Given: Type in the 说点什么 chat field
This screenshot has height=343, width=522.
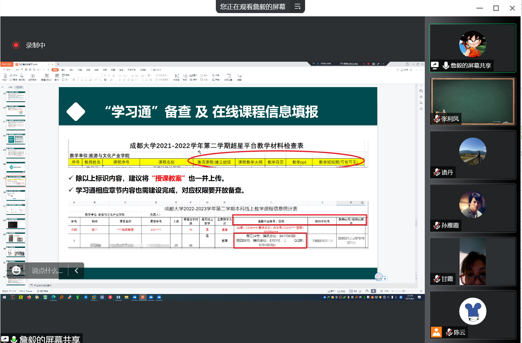Looking at the screenshot, I should pos(47,271).
